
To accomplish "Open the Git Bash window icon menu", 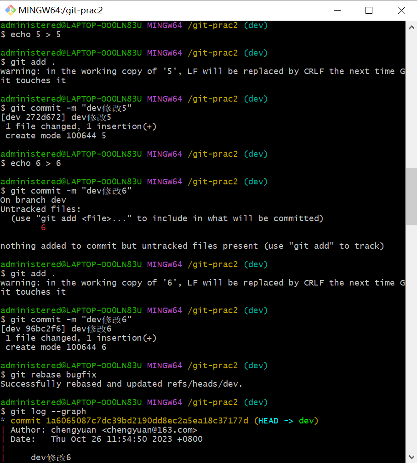I will [x=10, y=10].
